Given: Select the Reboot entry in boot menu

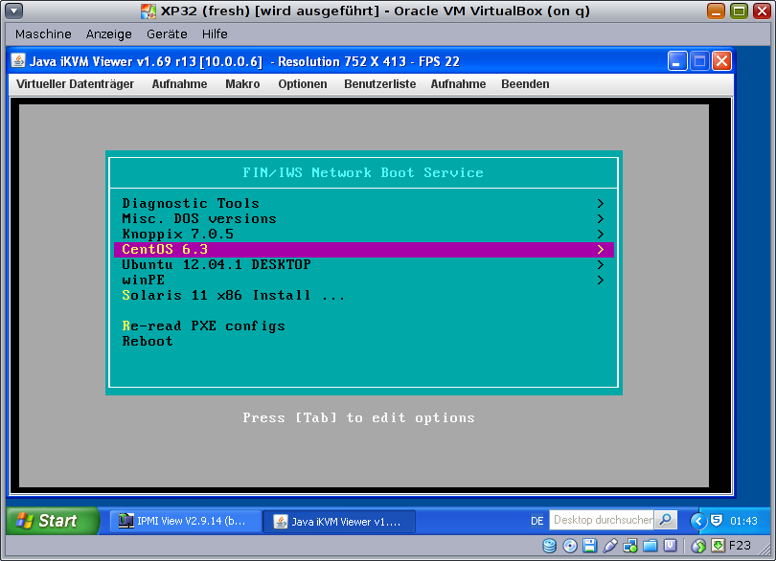Looking at the screenshot, I should (364, 342).
